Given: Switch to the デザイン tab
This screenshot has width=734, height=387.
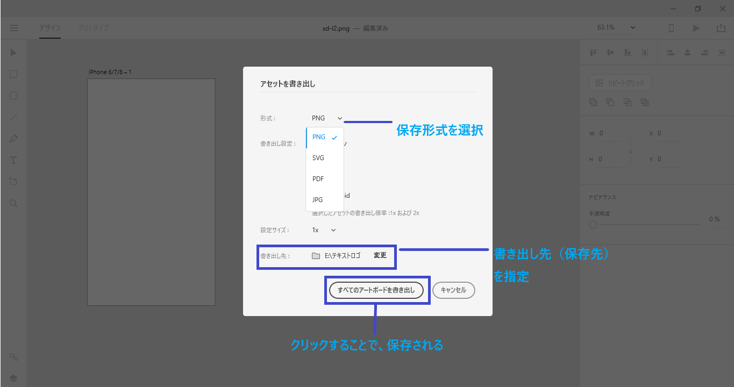Looking at the screenshot, I should 49,28.
